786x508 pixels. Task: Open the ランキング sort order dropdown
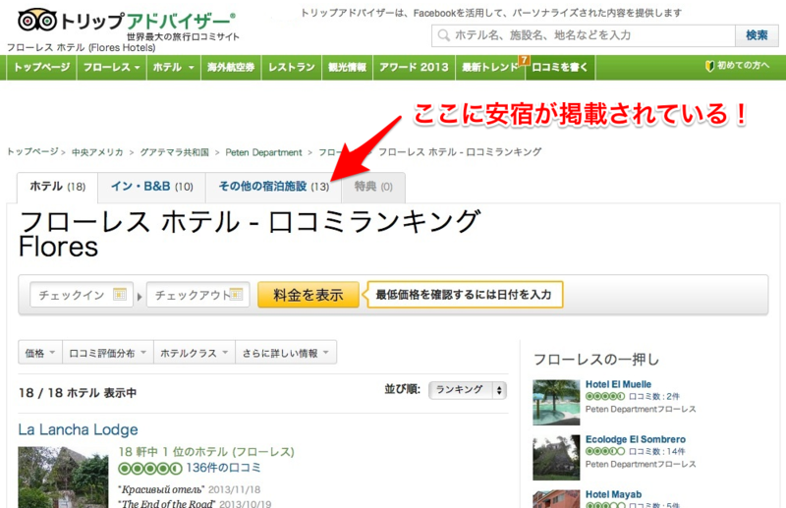468,390
